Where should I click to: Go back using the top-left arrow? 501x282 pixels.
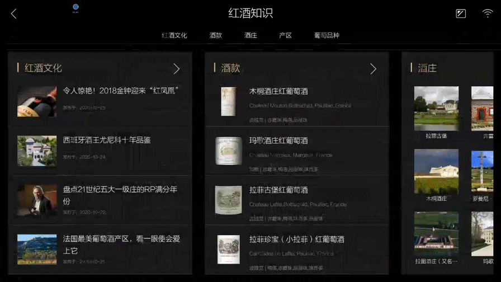point(14,14)
